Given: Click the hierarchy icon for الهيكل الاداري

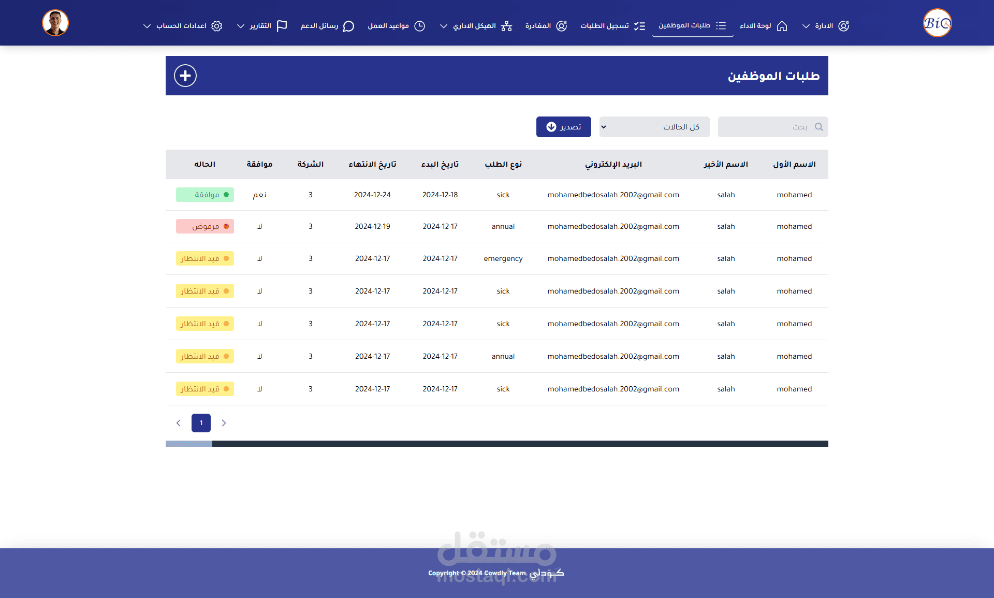Looking at the screenshot, I should point(506,26).
